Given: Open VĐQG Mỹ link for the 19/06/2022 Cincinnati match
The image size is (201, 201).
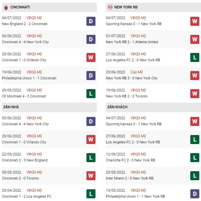Looking at the screenshot, I should [34, 72].
